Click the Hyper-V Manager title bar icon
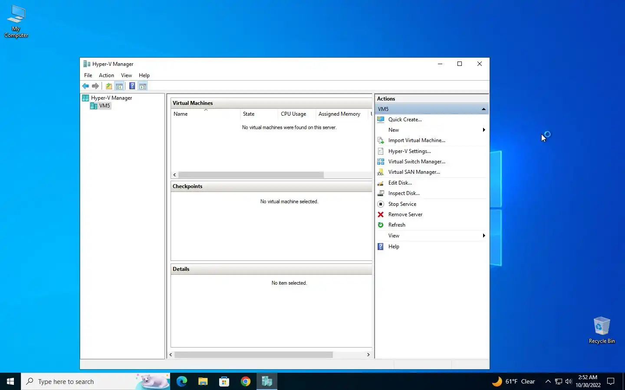The height and width of the screenshot is (390, 625). pos(86,64)
